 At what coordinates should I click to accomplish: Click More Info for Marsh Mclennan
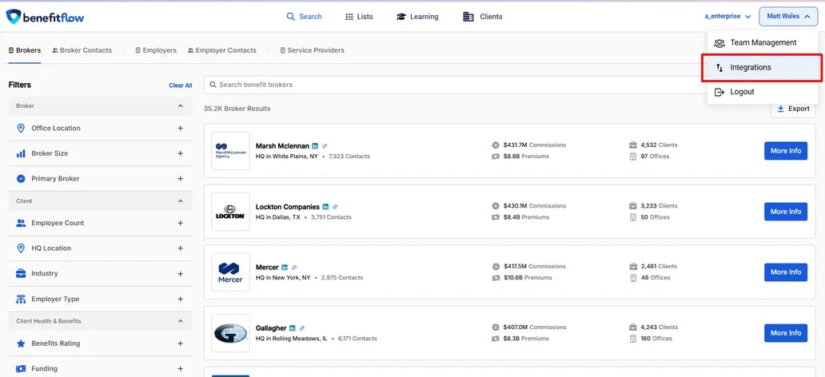(786, 151)
